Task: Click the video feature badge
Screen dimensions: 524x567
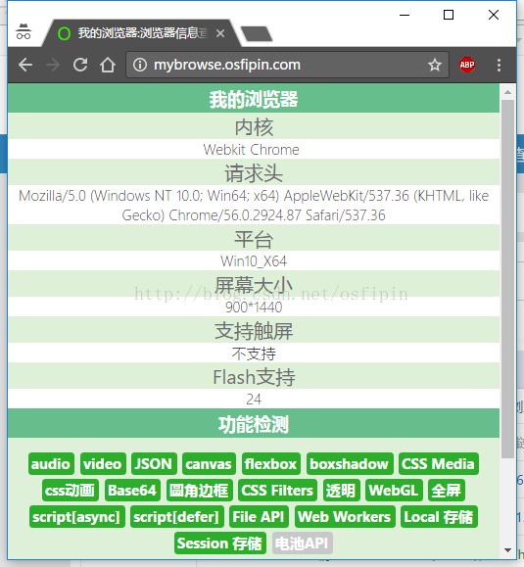Action: click(103, 464)
